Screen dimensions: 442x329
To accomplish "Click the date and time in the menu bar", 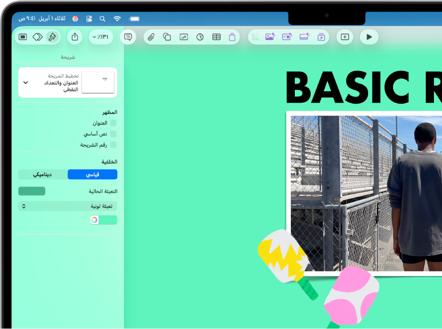I will [42, 18].
